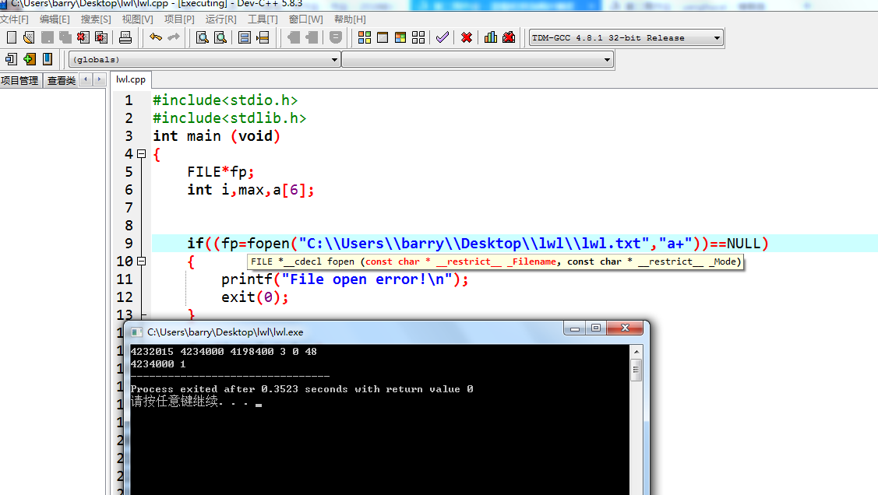Click the Compile and Run colored icon
Screen dimensions: 878x495
pyautogui.click(x=400, y=37)
